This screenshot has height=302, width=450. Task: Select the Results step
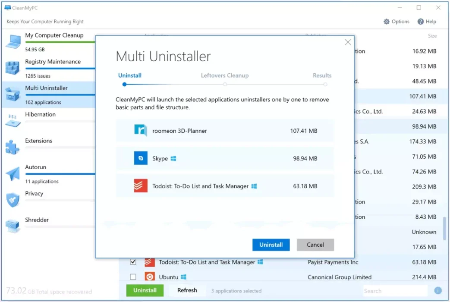(x=322, y=75)
